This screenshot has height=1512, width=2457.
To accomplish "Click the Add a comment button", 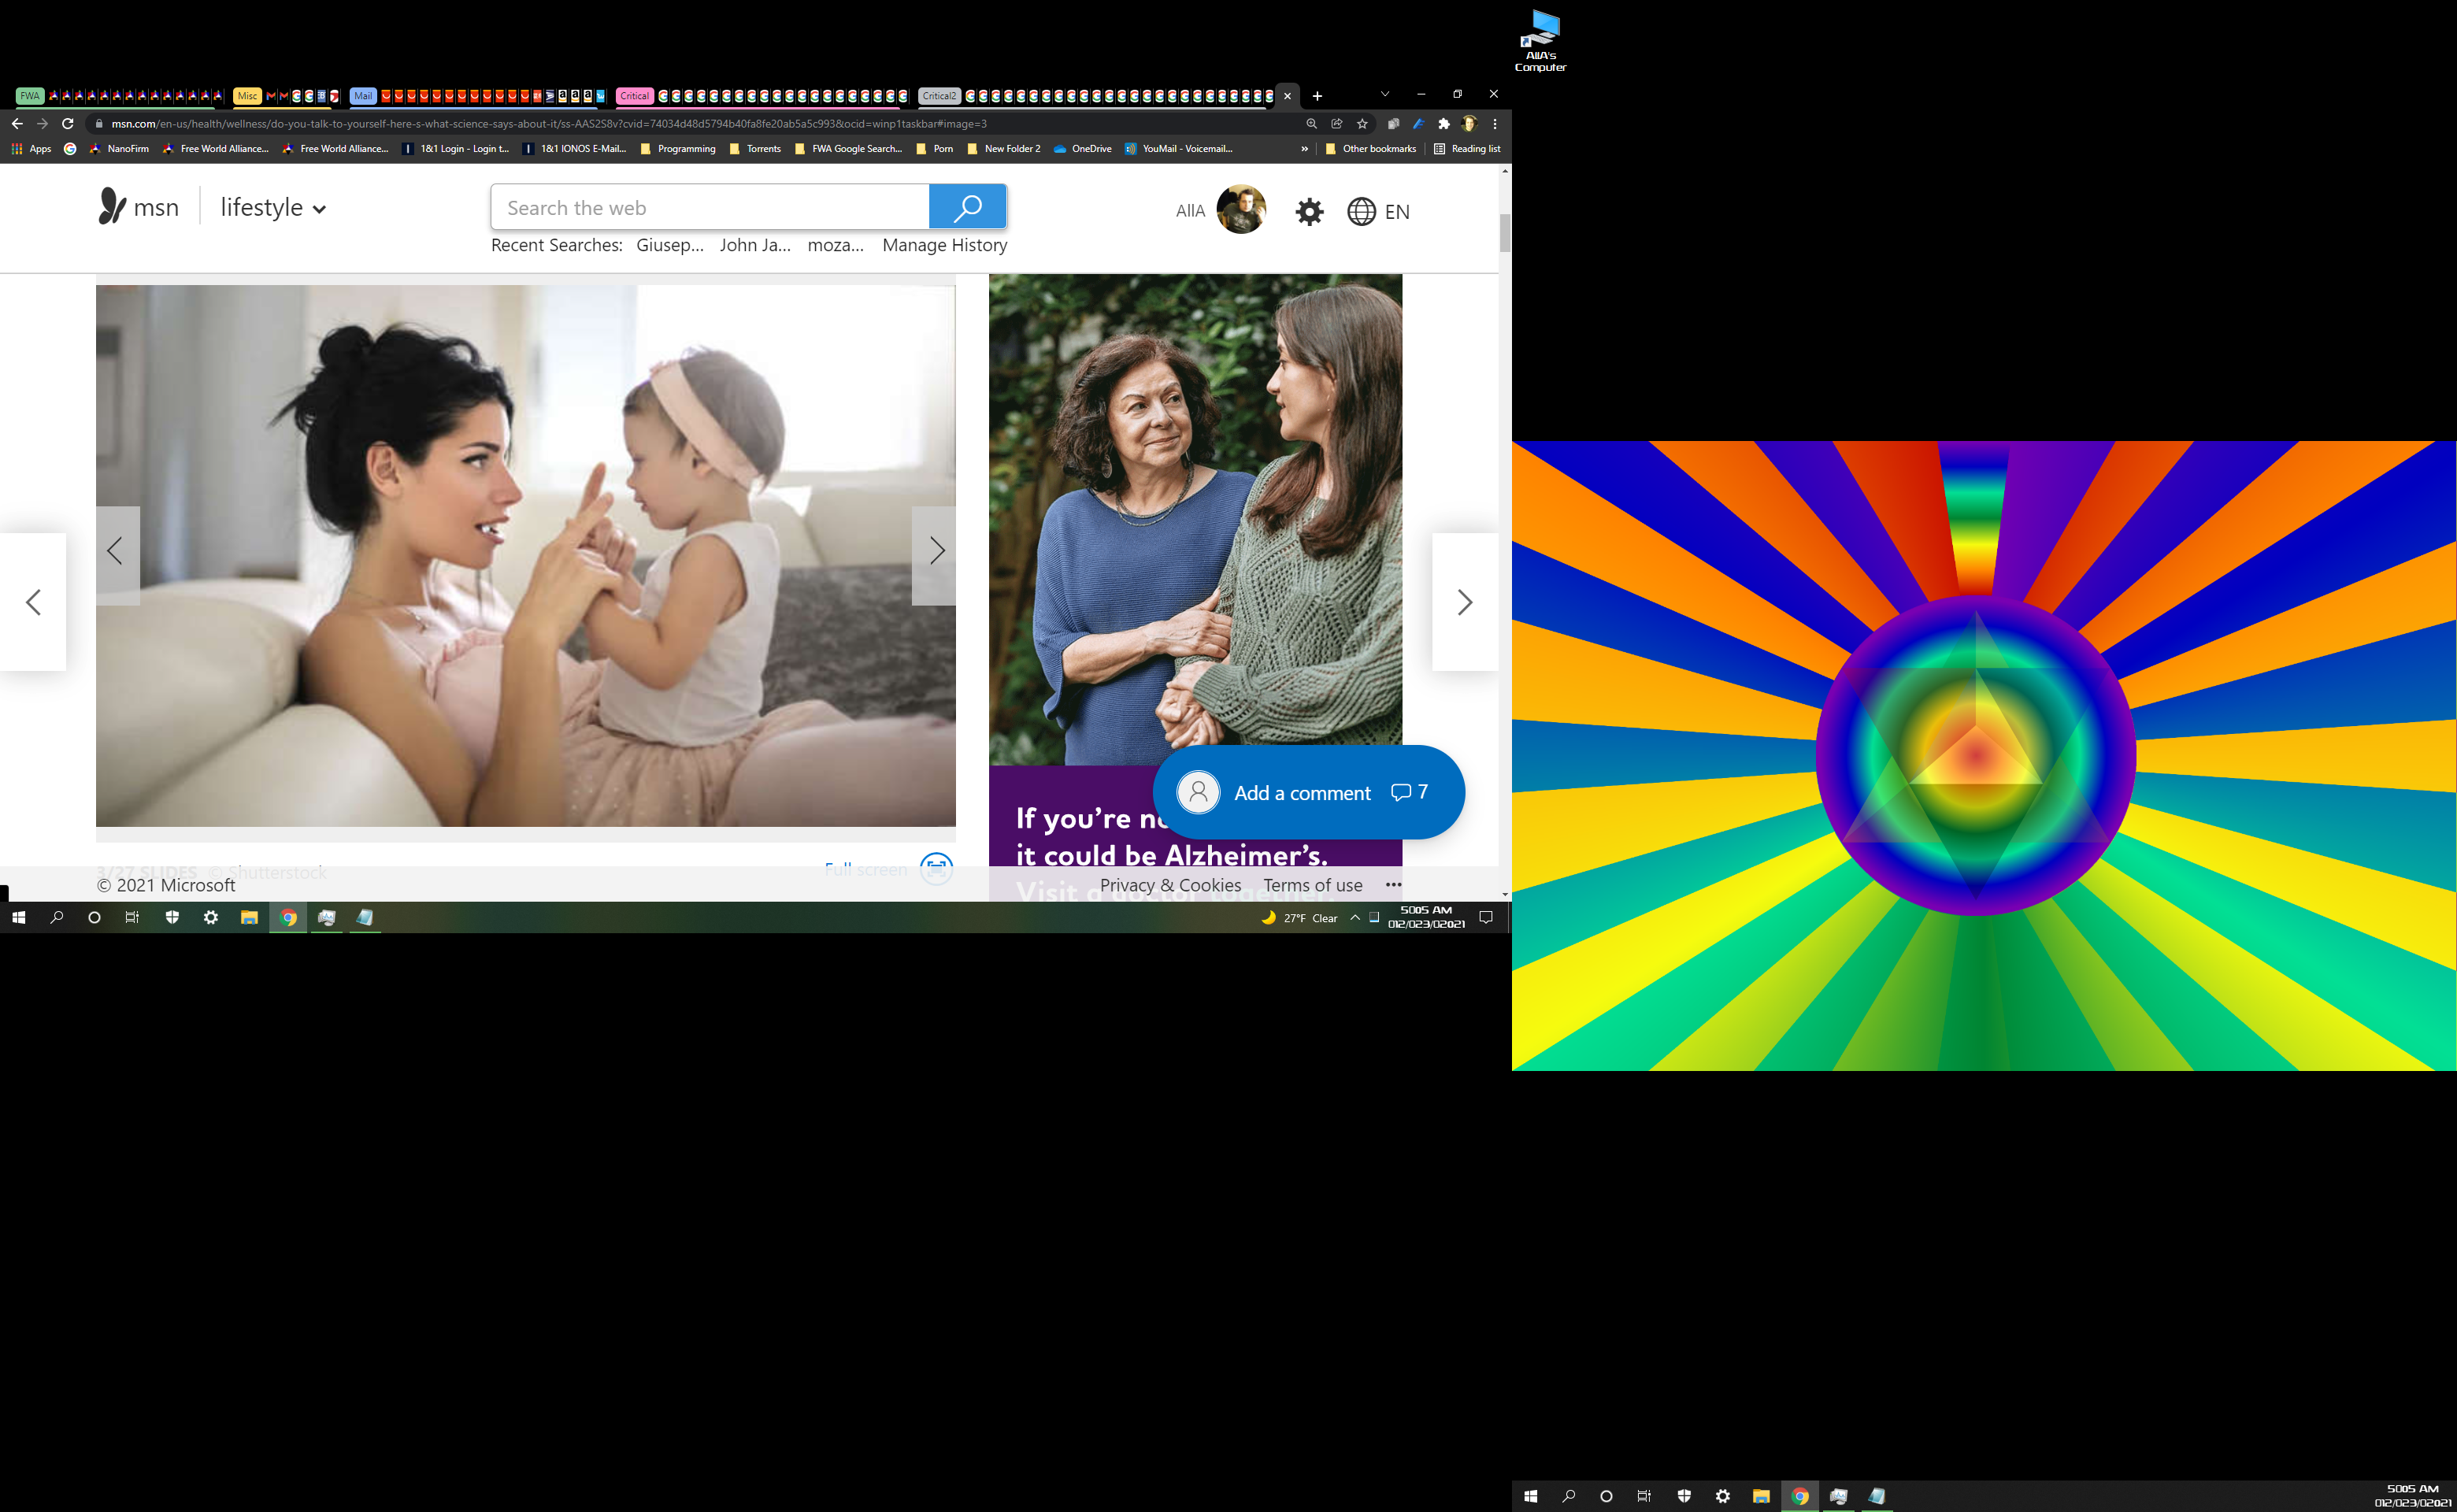I will click(1301, 793).
